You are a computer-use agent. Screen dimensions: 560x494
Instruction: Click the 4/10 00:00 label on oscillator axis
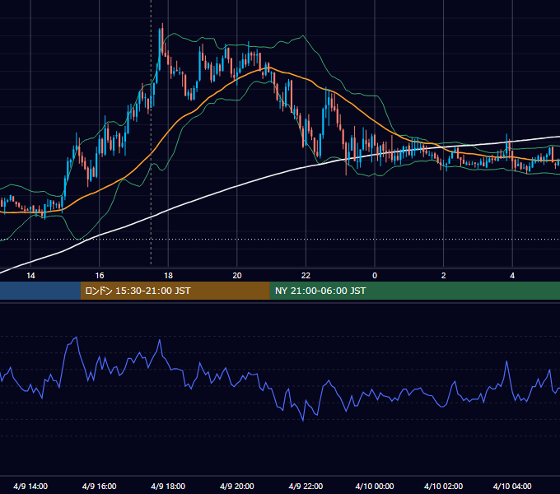point(375,486)
